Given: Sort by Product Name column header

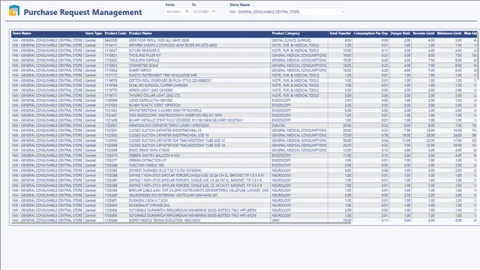Looking at the screenshot, I should coord(140,33).
